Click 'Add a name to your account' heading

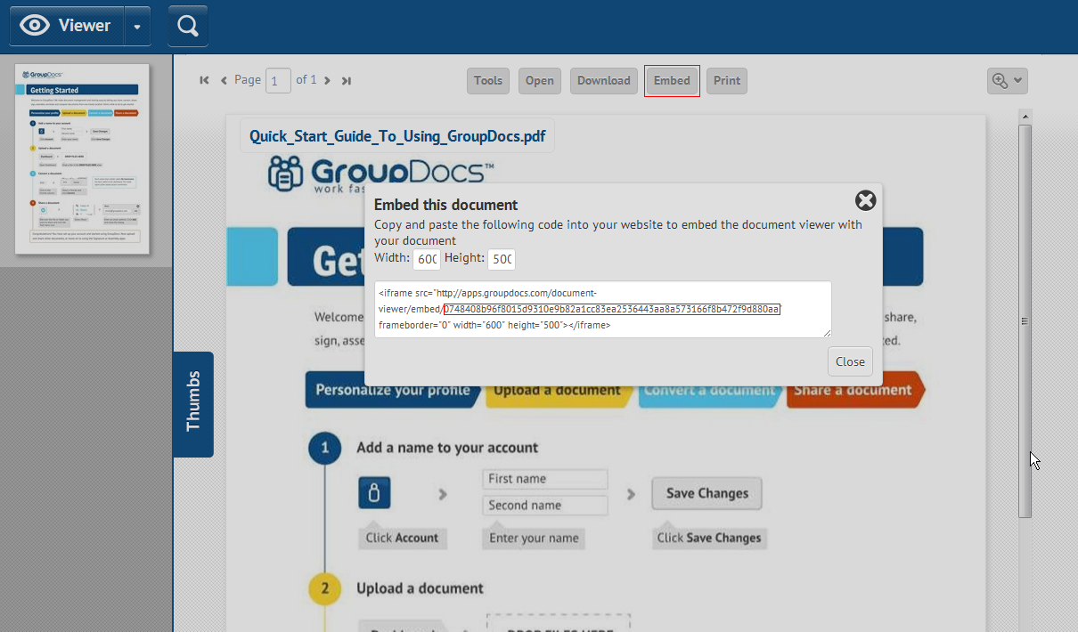[x=447, y=448]
